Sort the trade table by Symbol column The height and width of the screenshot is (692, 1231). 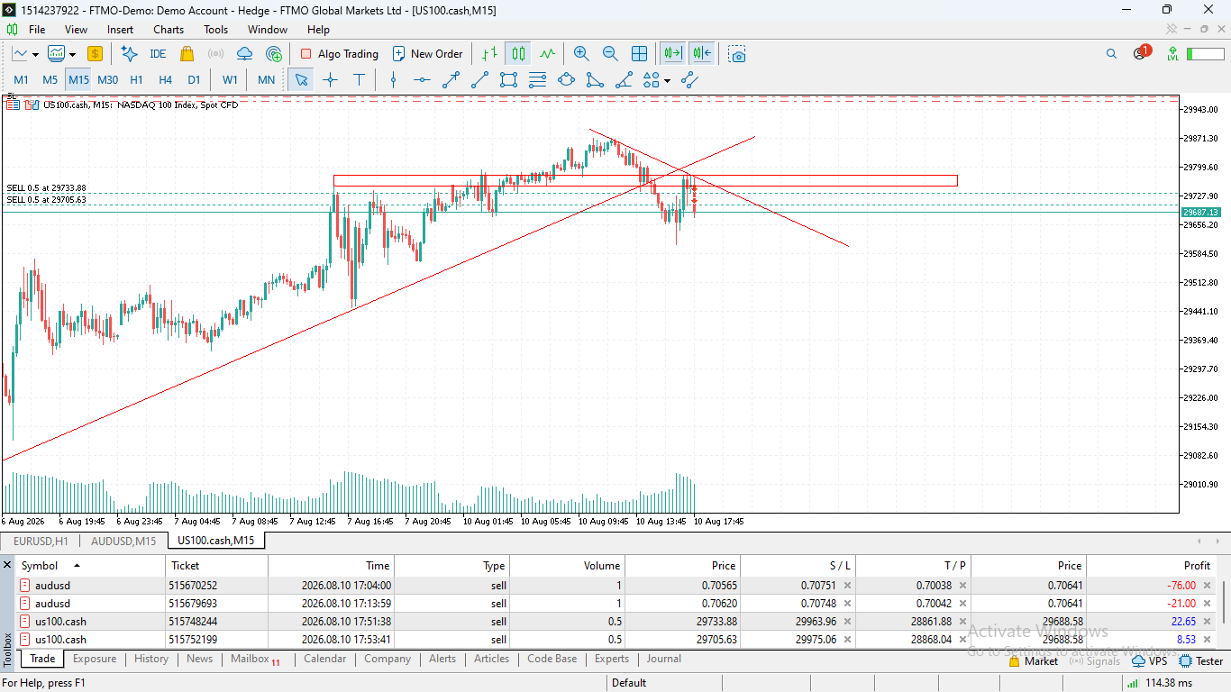coord(90,566)
